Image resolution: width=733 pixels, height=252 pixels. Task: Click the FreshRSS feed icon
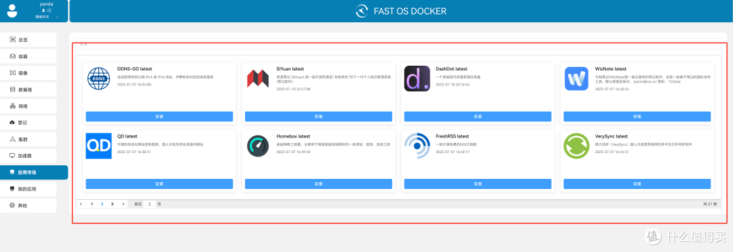click(x=417, y=146)
